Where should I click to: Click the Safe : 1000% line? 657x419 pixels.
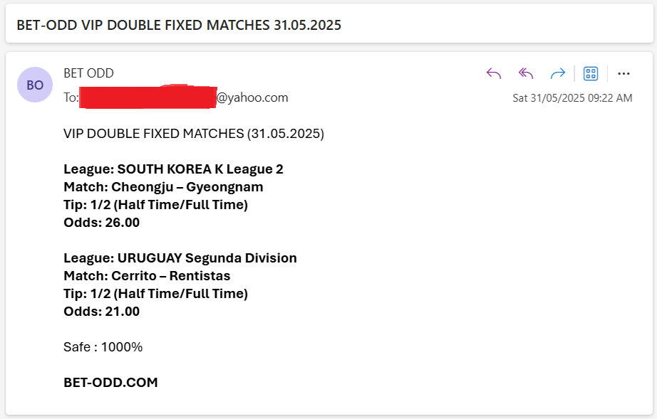[103, 346]
